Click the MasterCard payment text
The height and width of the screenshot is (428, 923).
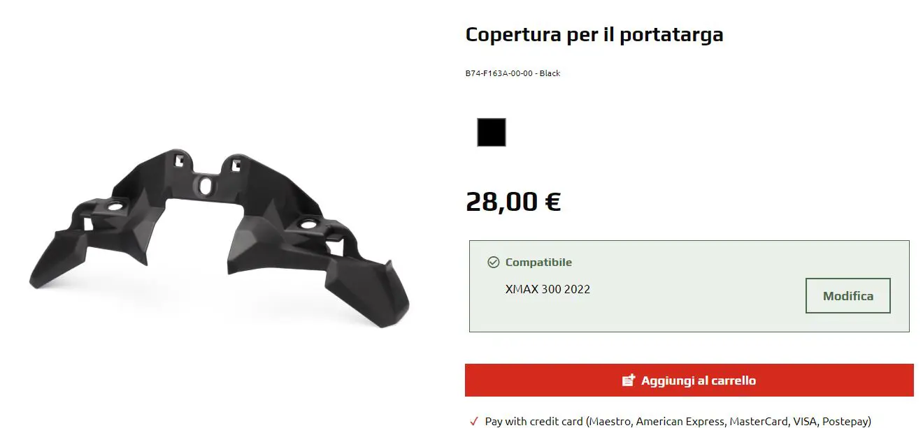click(x=757, y=422)
